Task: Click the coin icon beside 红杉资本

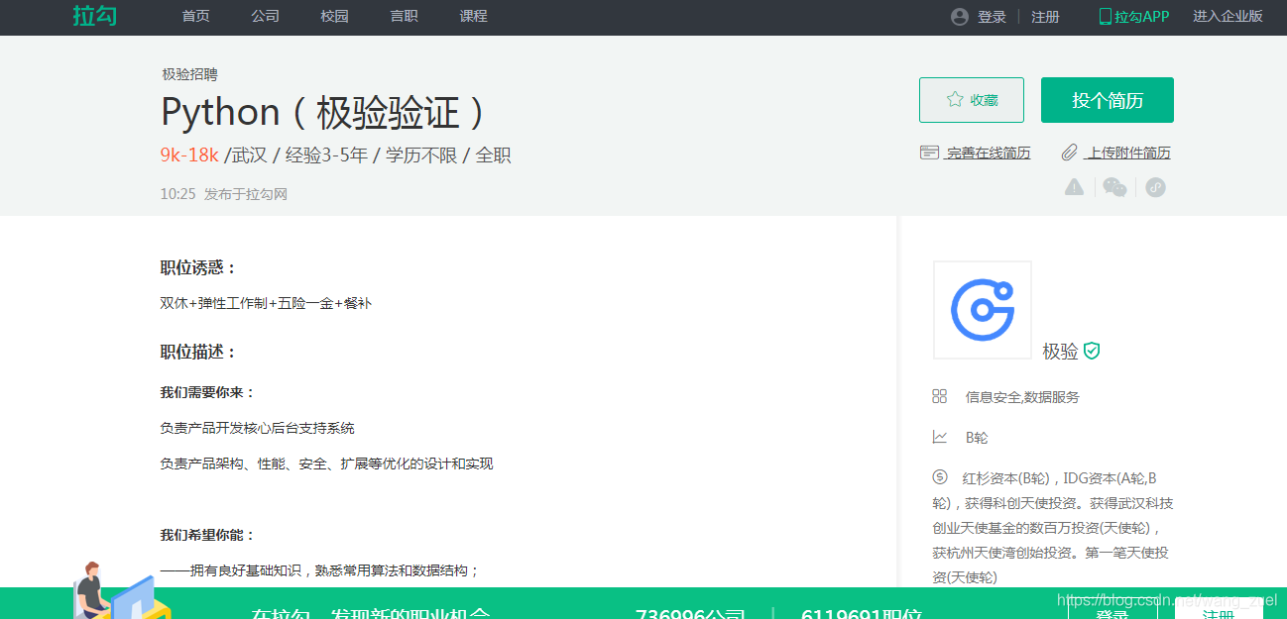Action: [x=940, y=477]
